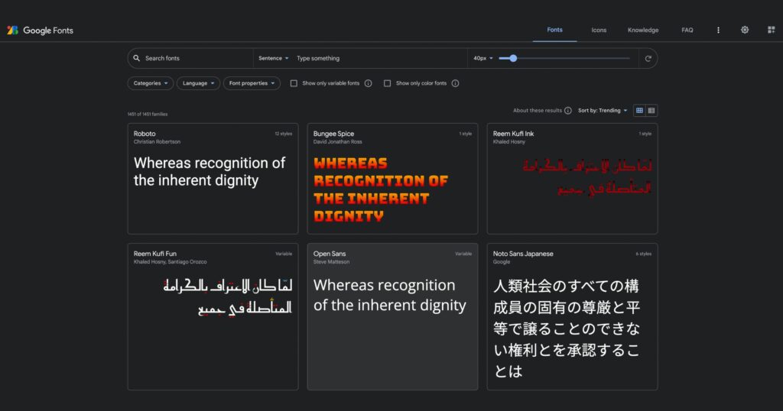Open the Reem Kufi Fun font card
Screen dimensions: 783x411
pyautogui.click(x=213, y=317)
